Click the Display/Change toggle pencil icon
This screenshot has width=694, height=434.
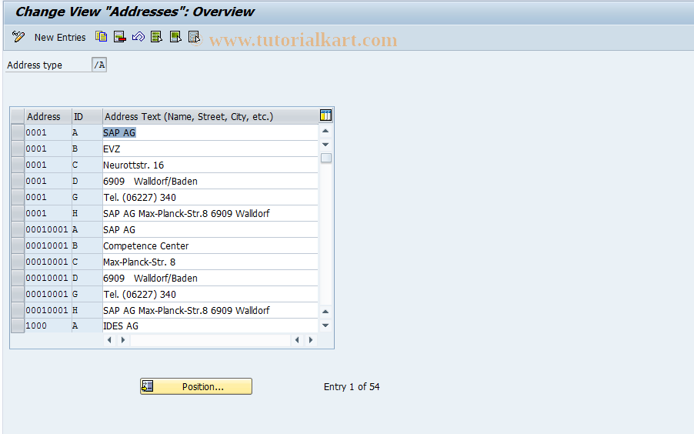tap(18, 37)
